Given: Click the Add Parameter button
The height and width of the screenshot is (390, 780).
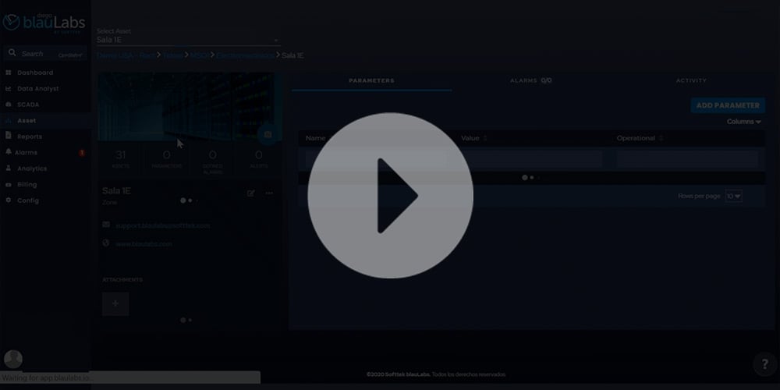Looking at the screenshot, I should (727, 105).
